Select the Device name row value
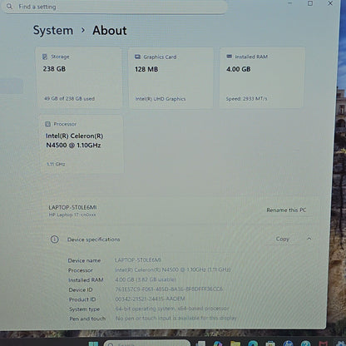Screen dimensions: 346x346 click(x=138, y=260)
